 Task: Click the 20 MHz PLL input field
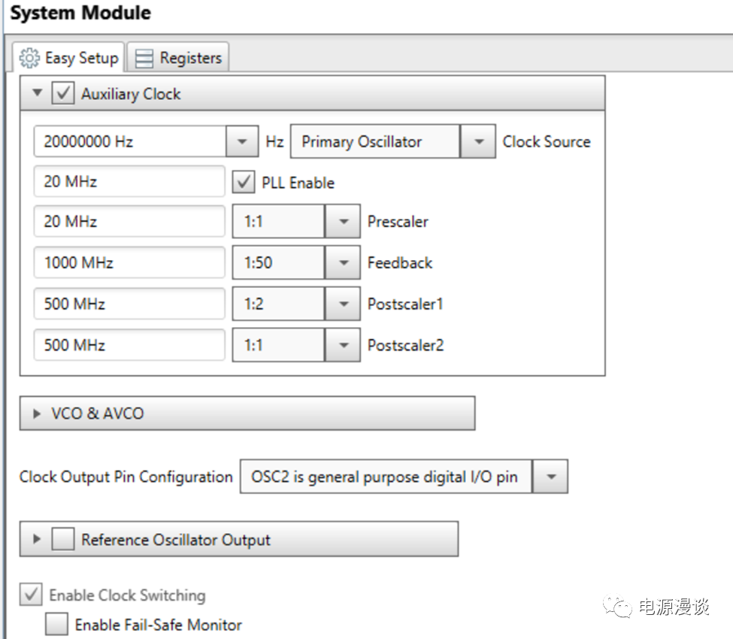point(129,182)
